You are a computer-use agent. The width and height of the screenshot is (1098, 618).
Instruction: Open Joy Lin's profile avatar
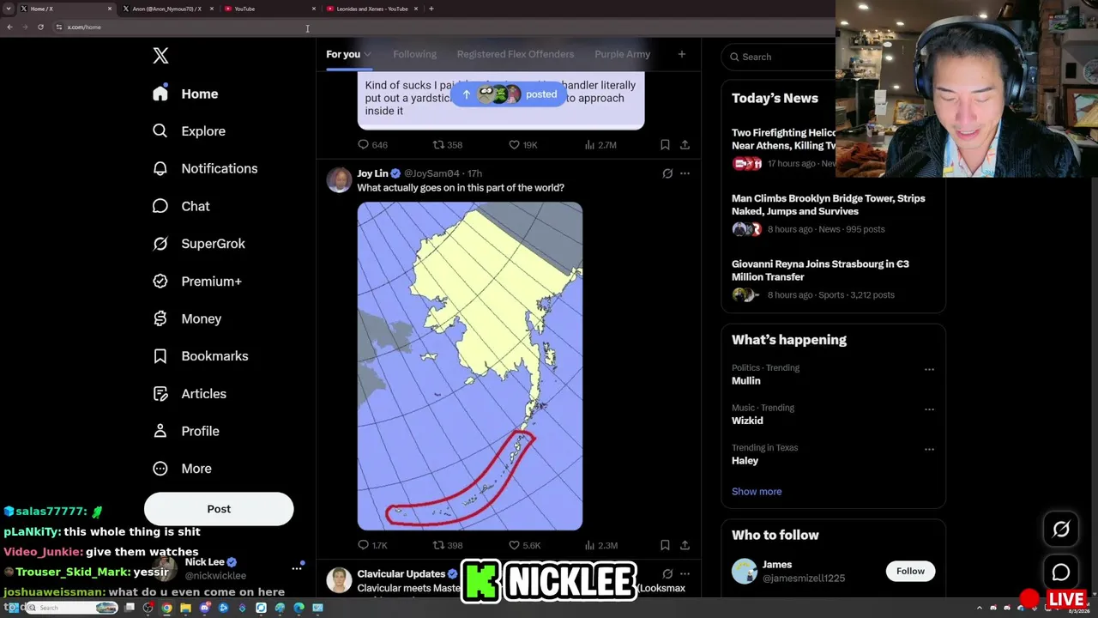click(x=340, y=180)
